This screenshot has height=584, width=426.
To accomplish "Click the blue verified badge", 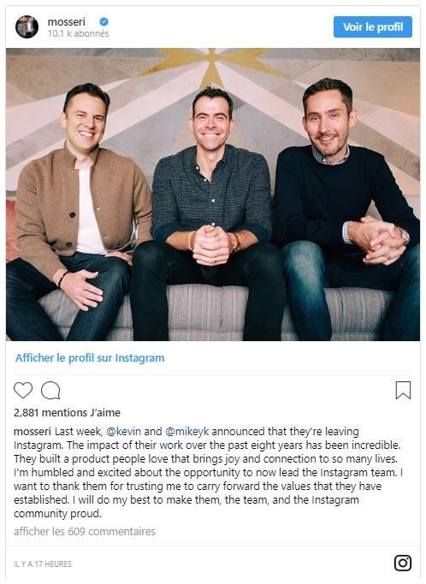I will point(104,22).
